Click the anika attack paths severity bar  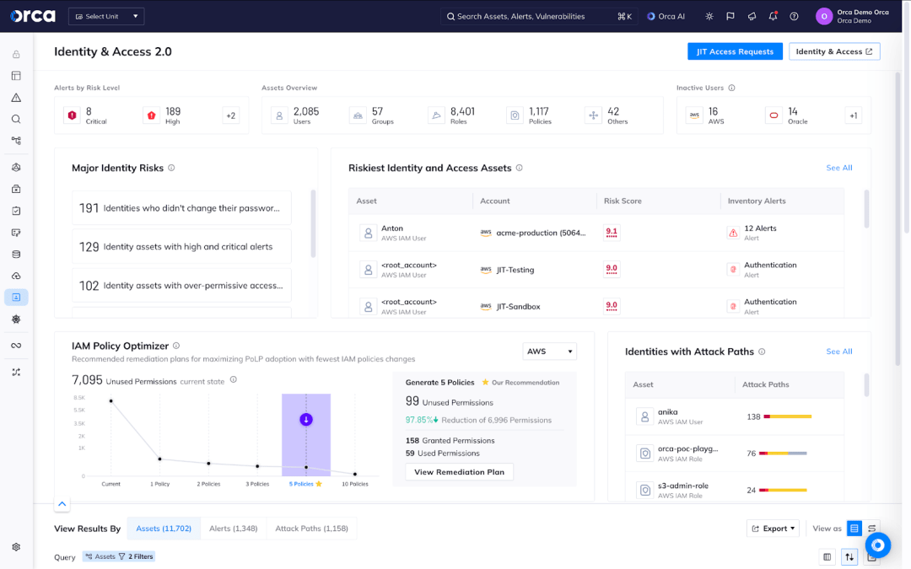click(x=787, y=416)
